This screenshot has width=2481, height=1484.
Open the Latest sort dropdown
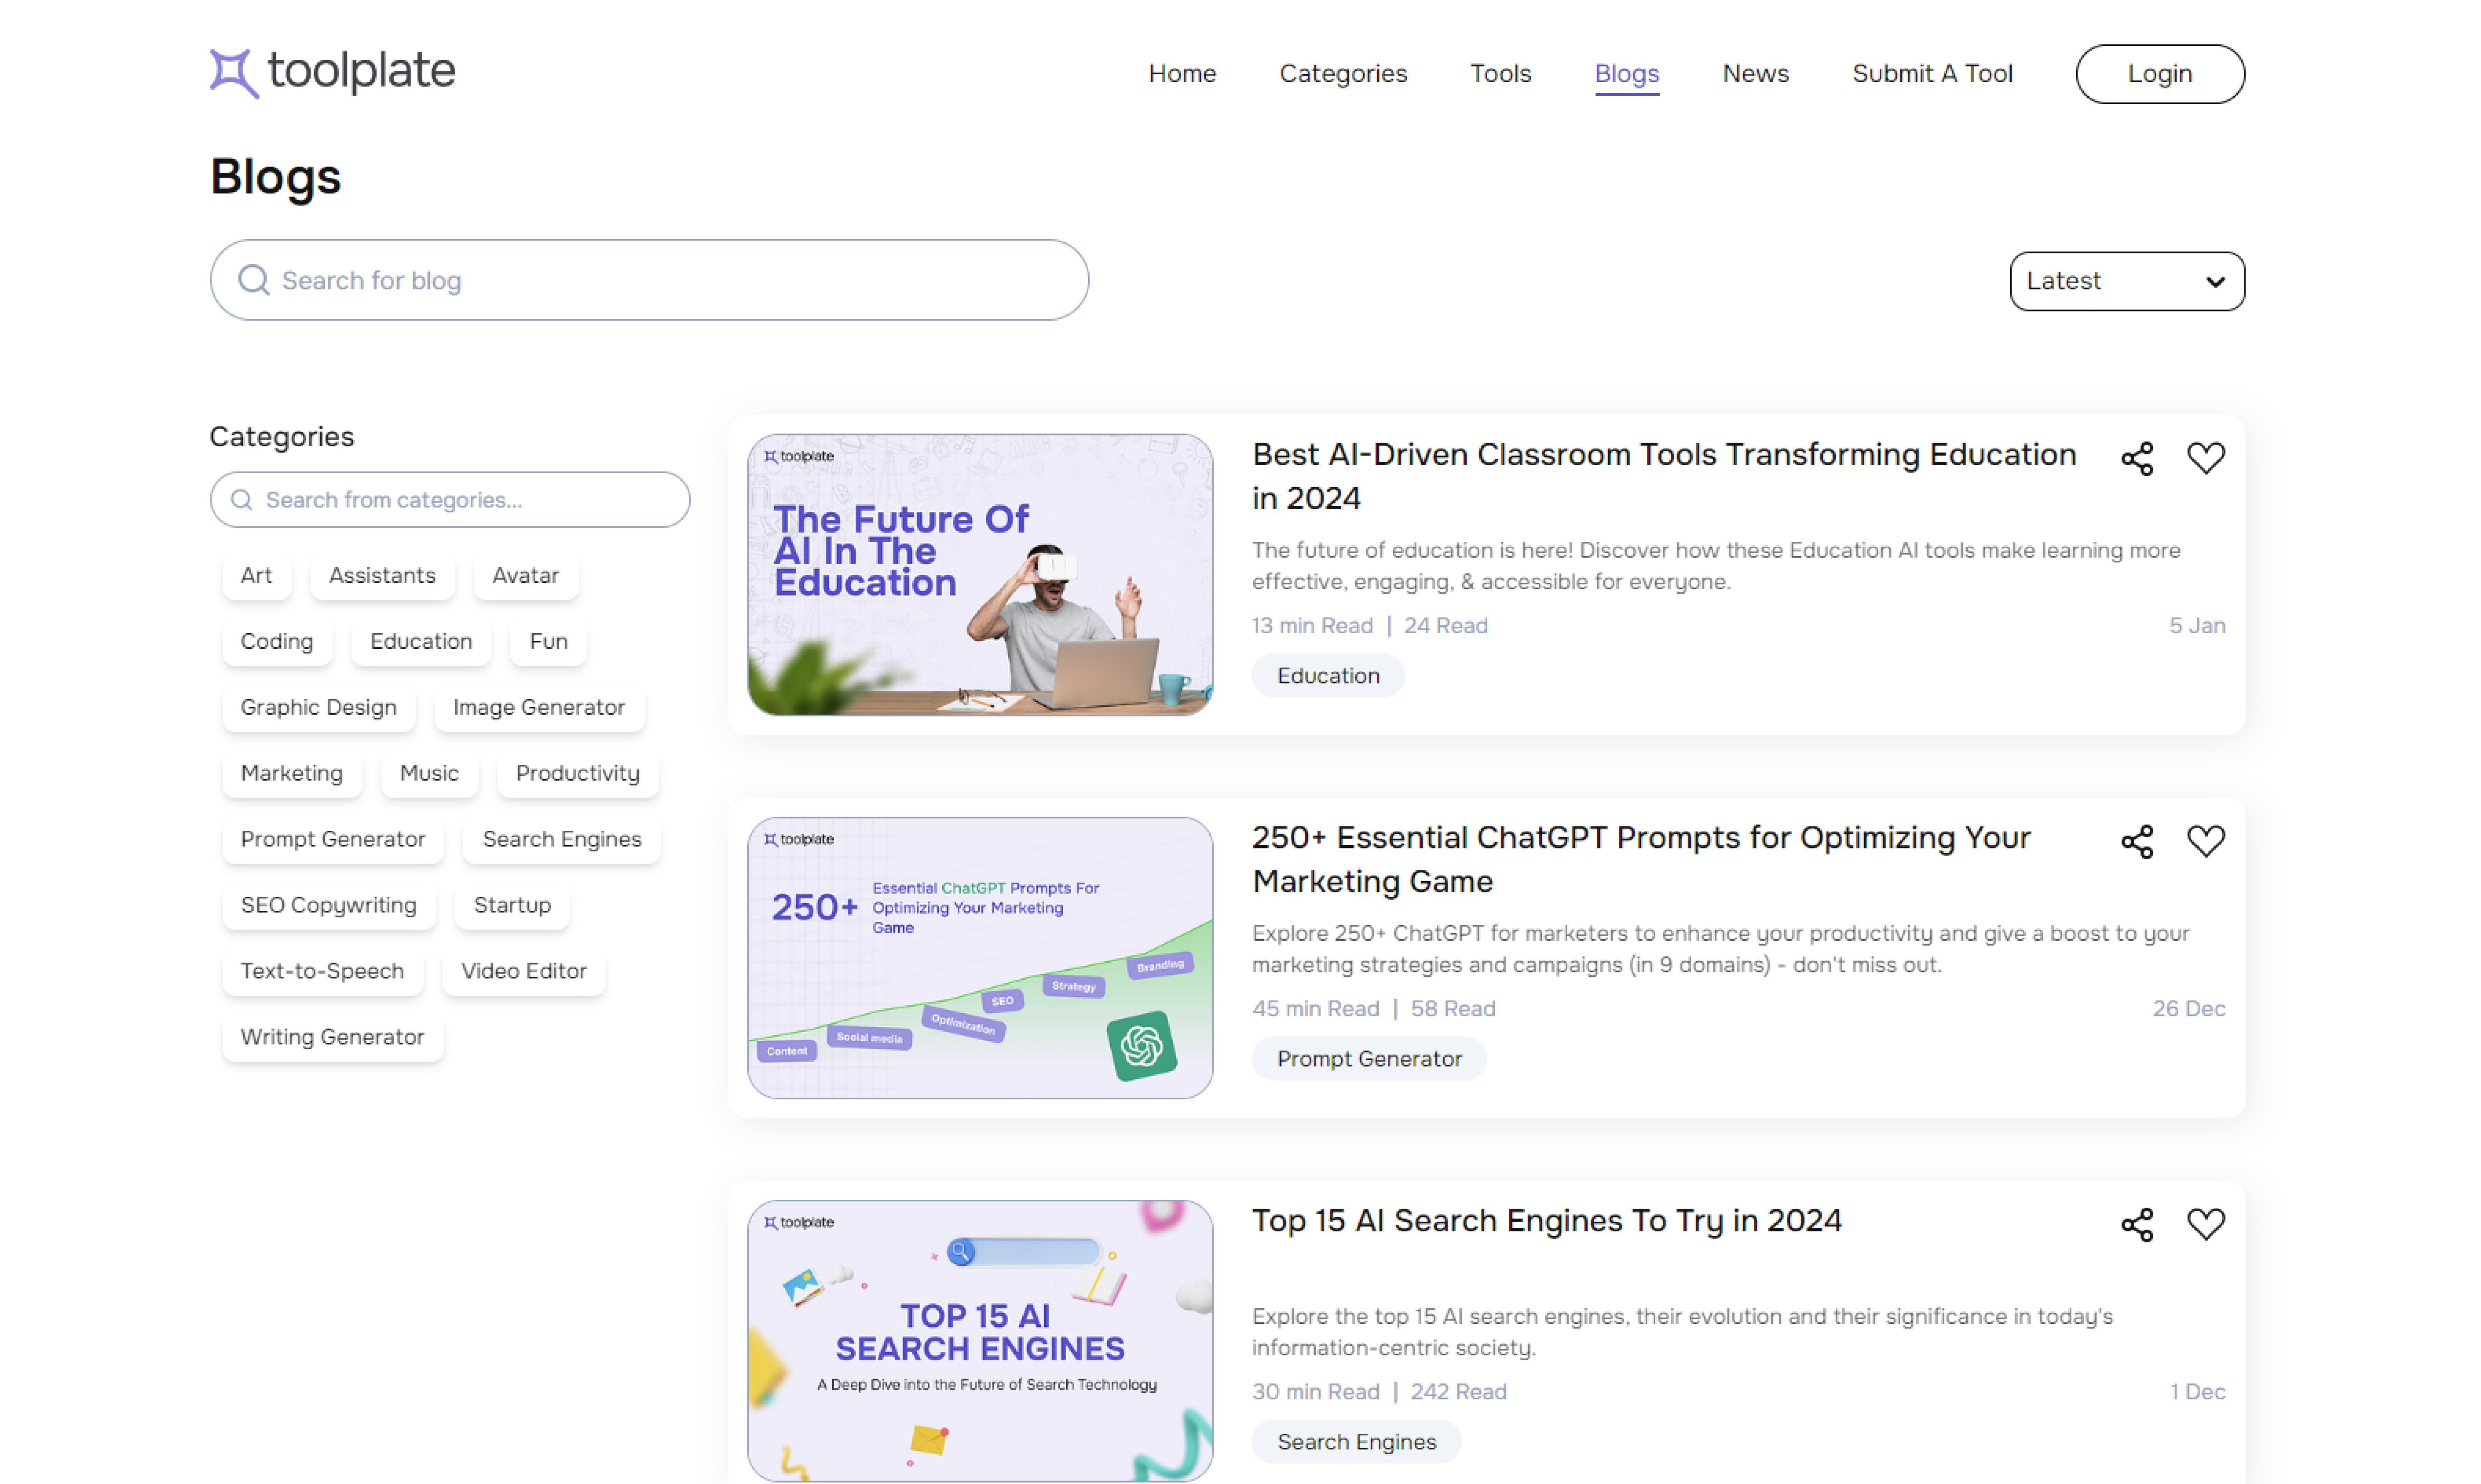click(2127, 281)
